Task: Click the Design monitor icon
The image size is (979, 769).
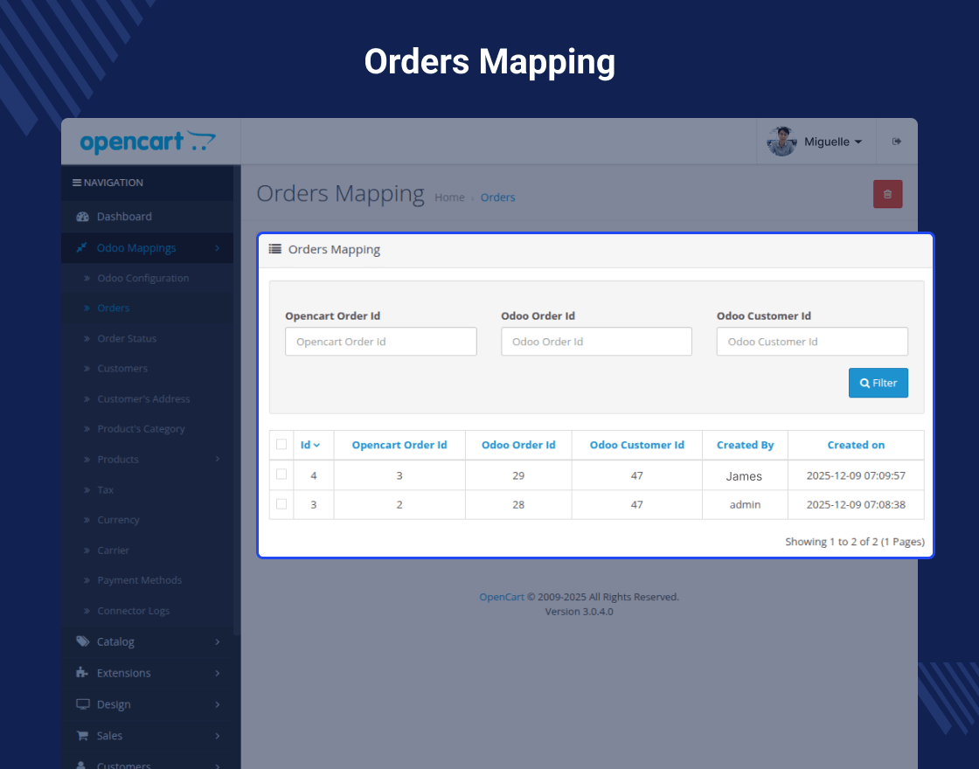Action: point(82,704)
